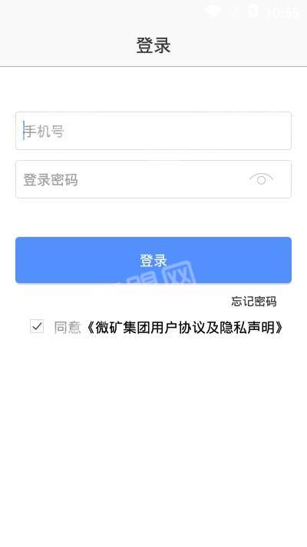Tap the 10:55 clock in status bar
Screen dimensions: 307x547
tap(282, 12)
